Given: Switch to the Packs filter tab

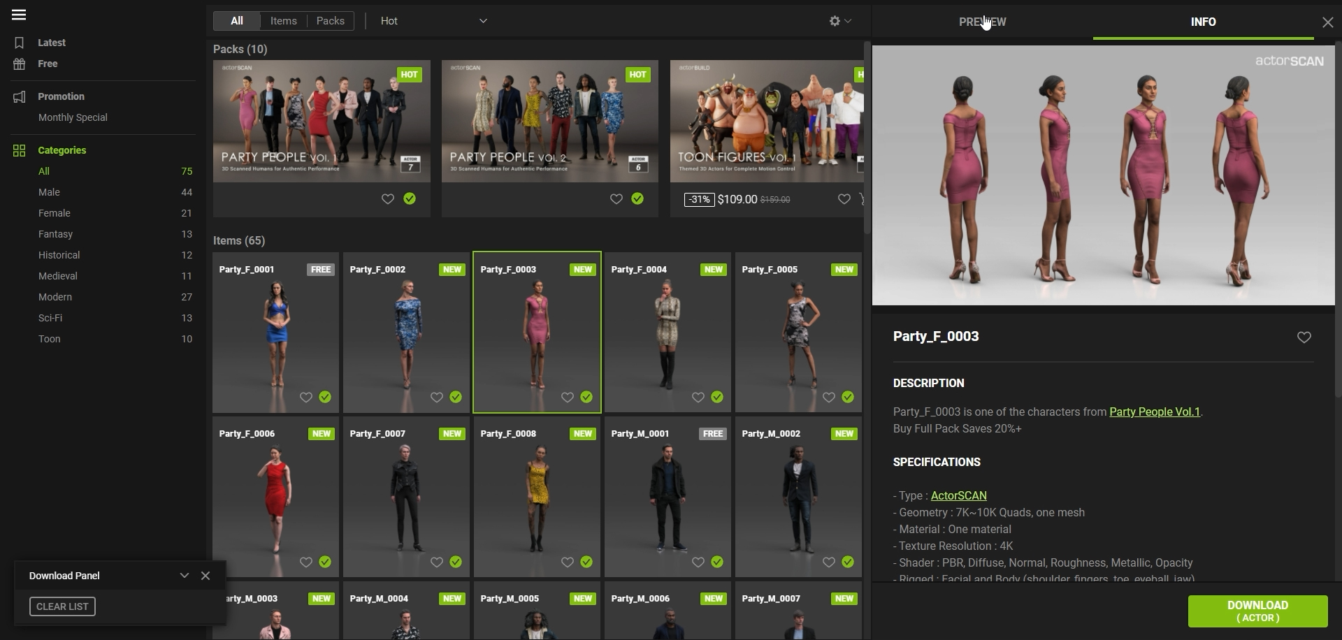Looking at the screenshot, I should [331, 21].
